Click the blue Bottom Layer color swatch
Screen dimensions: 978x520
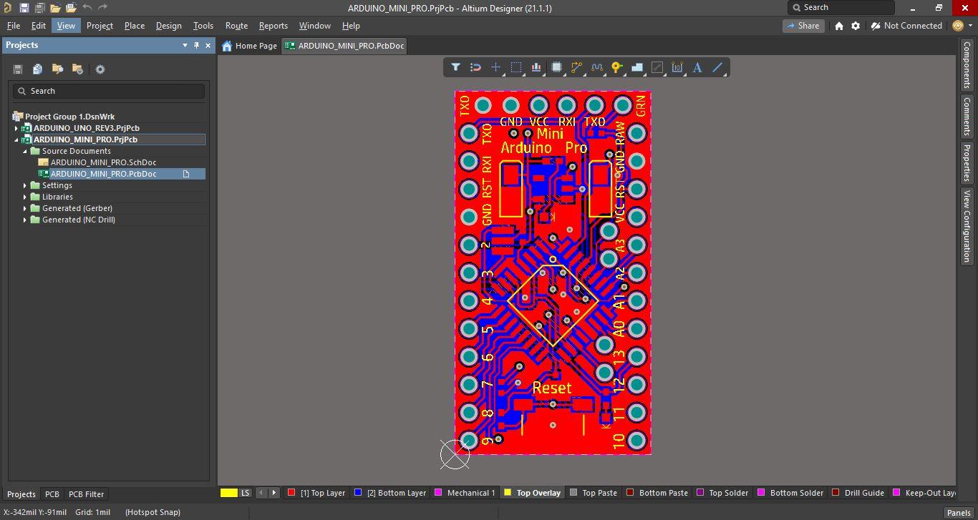point(358,493)
